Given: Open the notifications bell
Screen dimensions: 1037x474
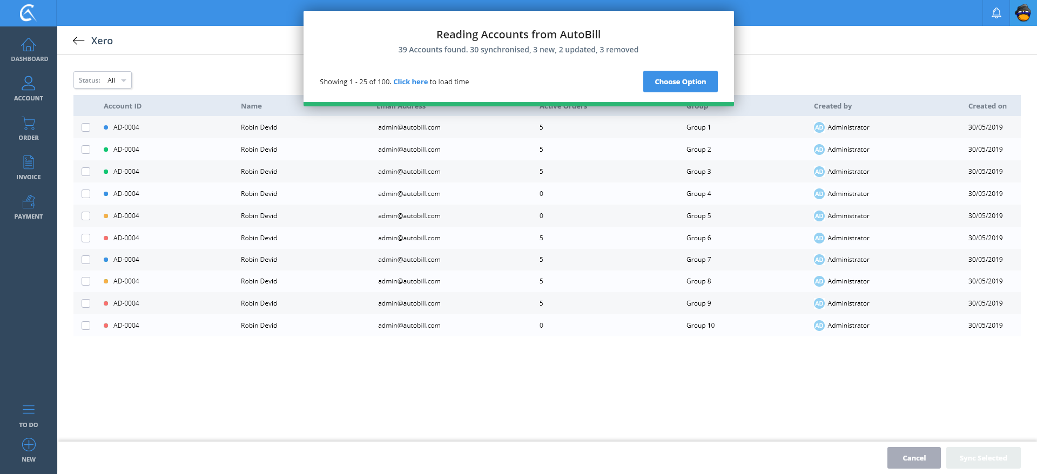Looking at the screenshot, I should tap(996, 13).
